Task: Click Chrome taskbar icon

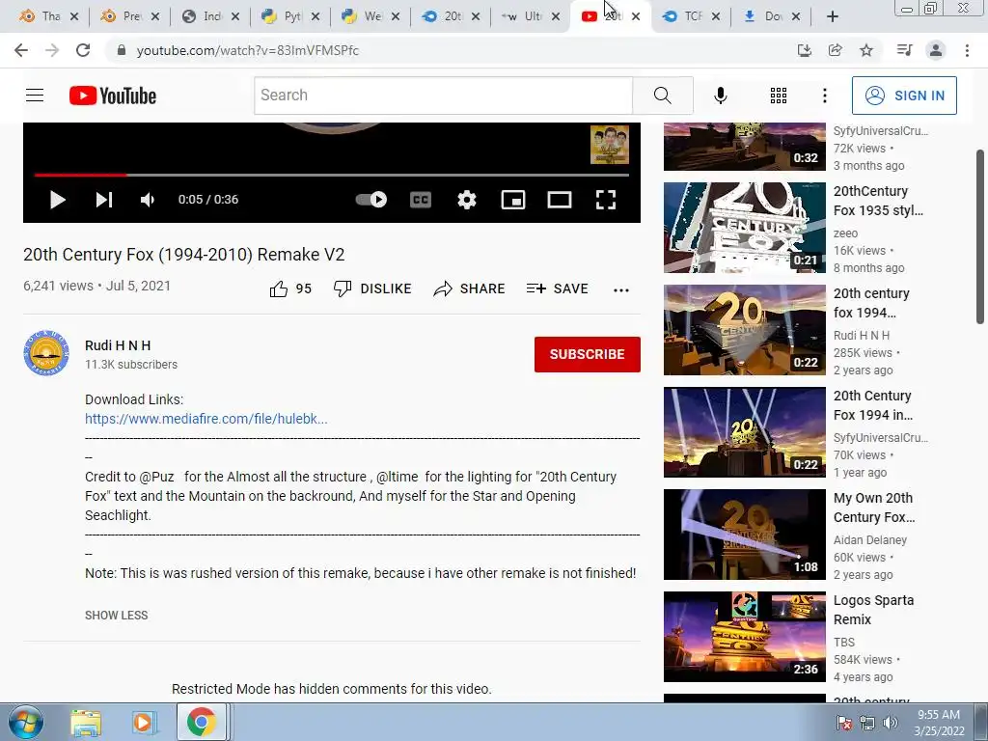Action: pyautogui.click(x=201, y=722)
